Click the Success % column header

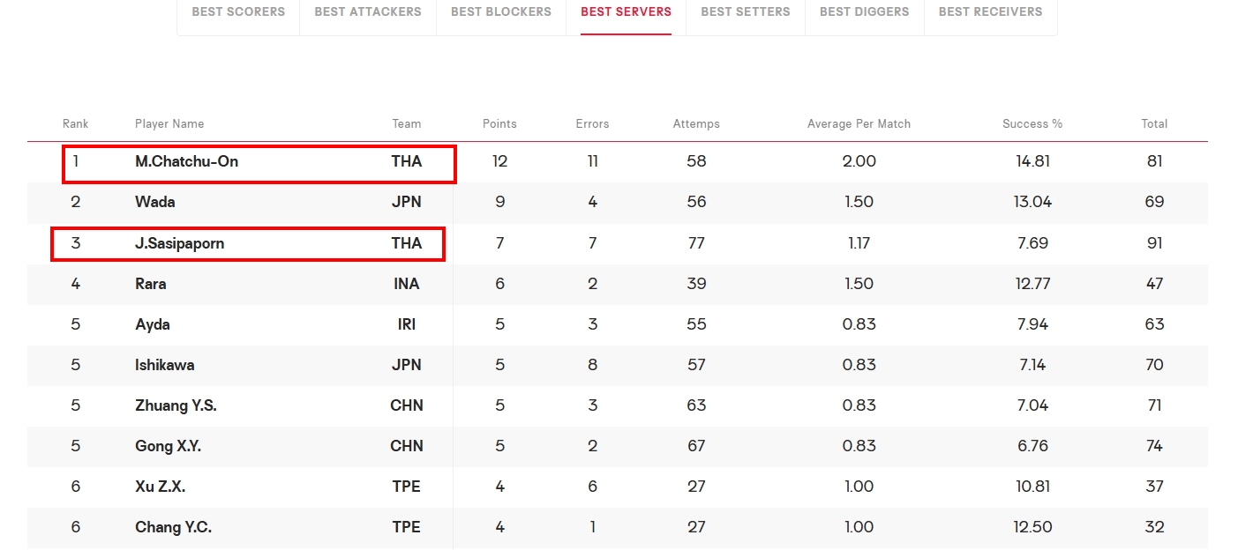(x=1032, y=123)
